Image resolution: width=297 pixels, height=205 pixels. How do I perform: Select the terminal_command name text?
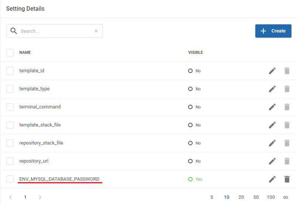click(x=40, y=107)
